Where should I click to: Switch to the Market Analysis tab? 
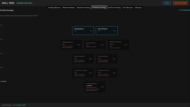[69, 8]
